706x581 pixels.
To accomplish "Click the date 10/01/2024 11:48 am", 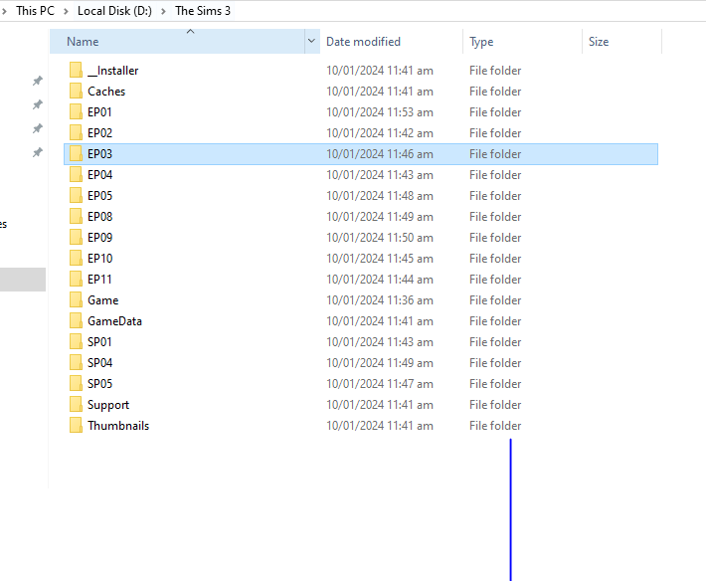I will 380,195.
